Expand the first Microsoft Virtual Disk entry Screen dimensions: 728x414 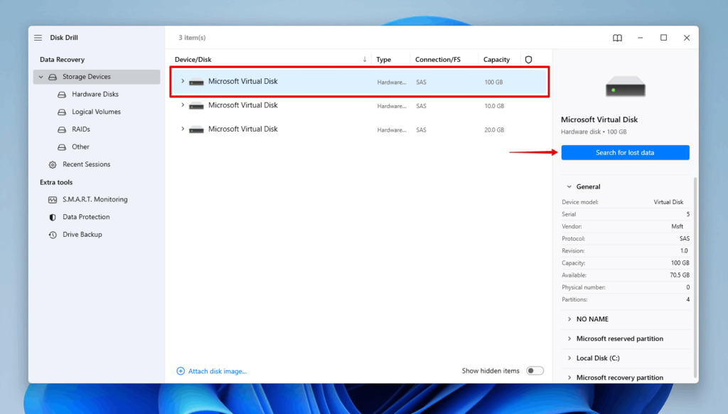point(182,81)
